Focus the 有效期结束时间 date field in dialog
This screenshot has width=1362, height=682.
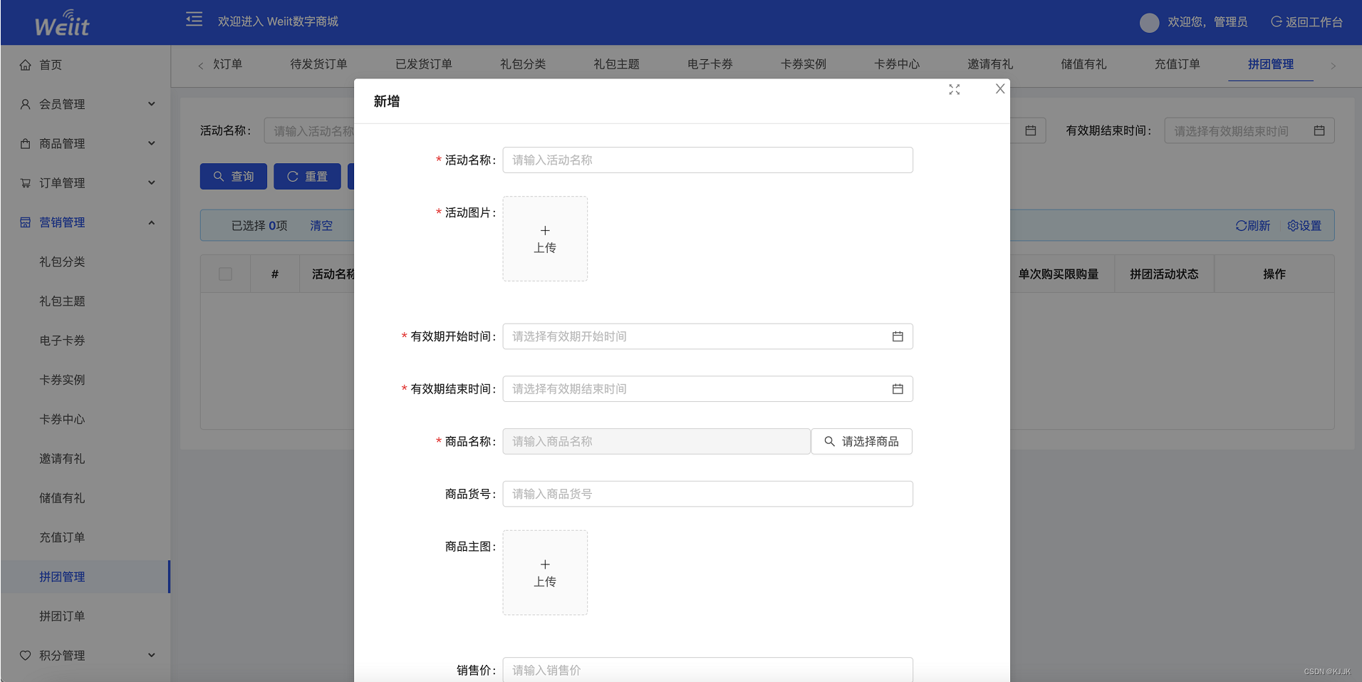point(708,389)
